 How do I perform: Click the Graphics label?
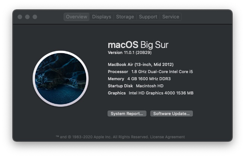[117, 93]
